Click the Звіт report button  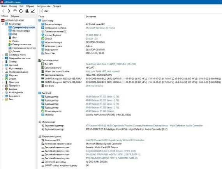[x=44, y=11]
